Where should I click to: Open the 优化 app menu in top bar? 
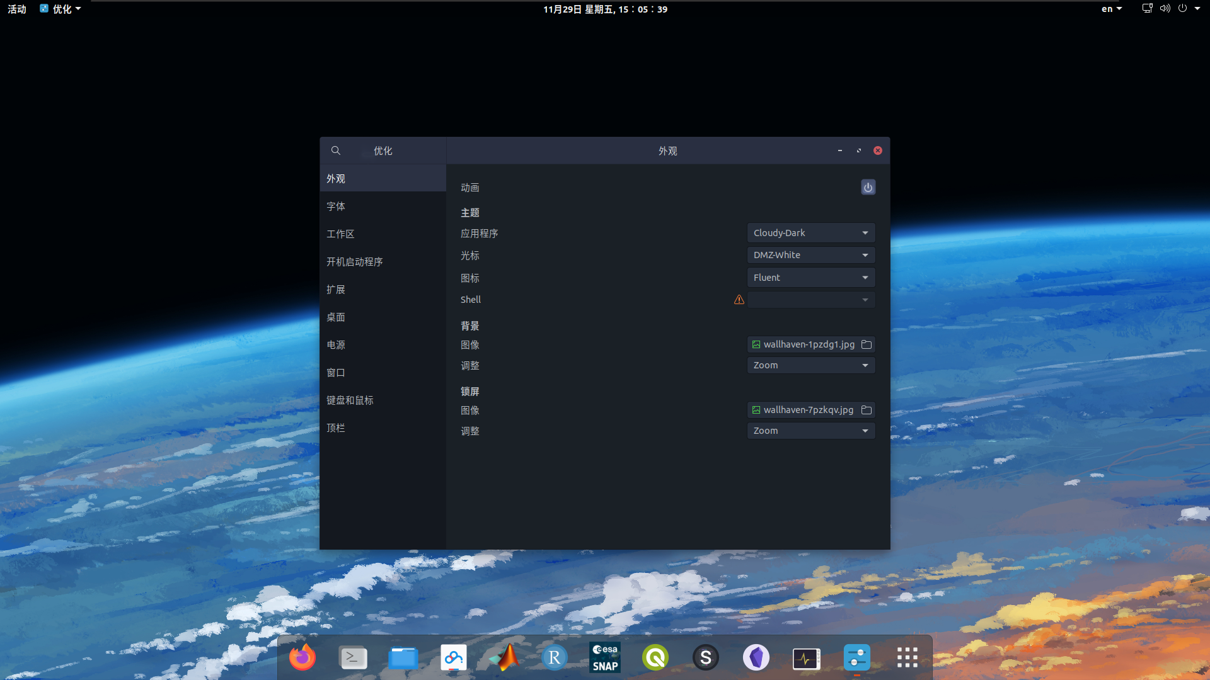pos(60,9)
